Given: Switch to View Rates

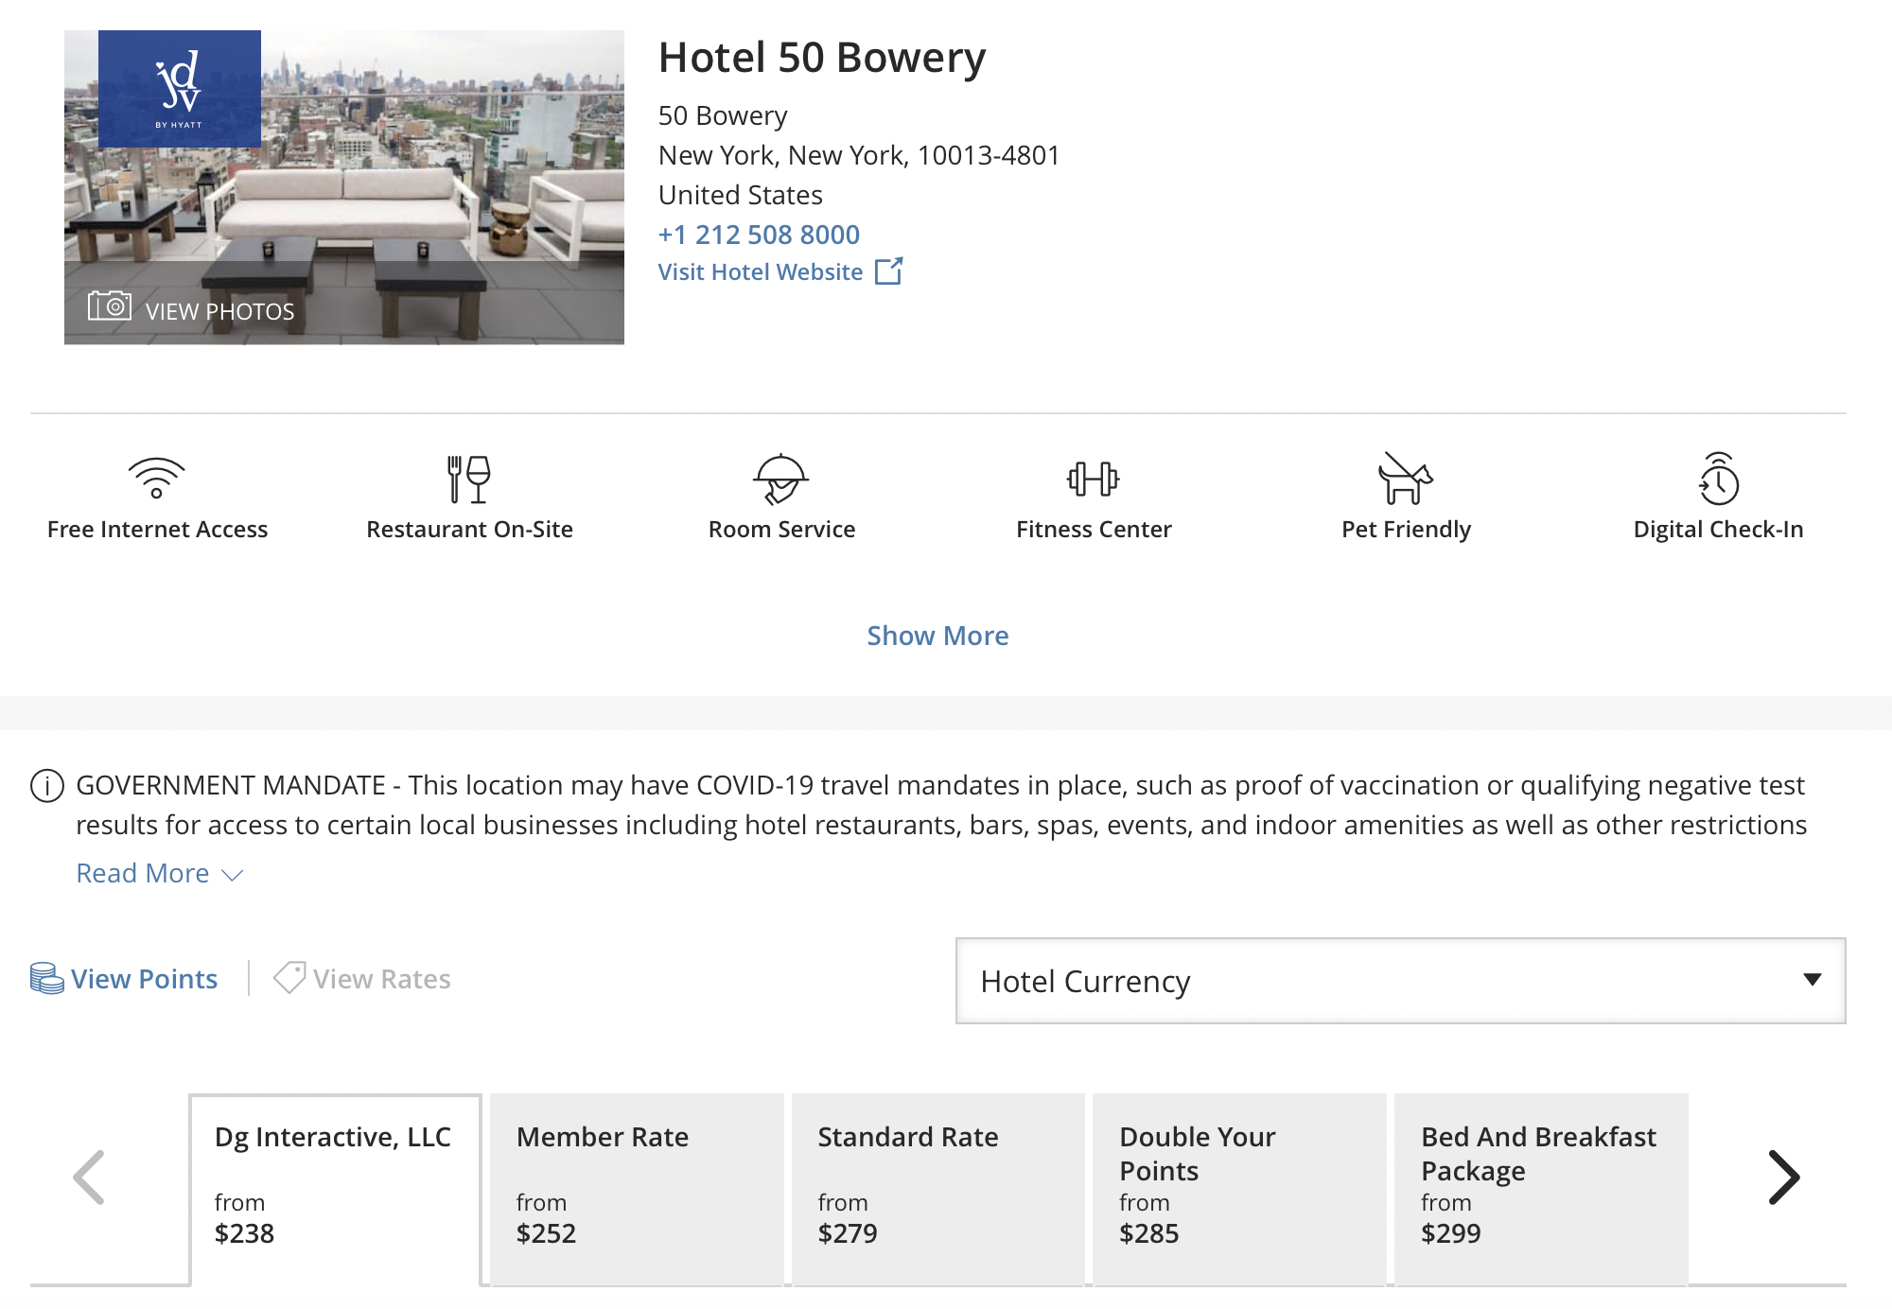Looking at the screenshot, I should (382, 979).
